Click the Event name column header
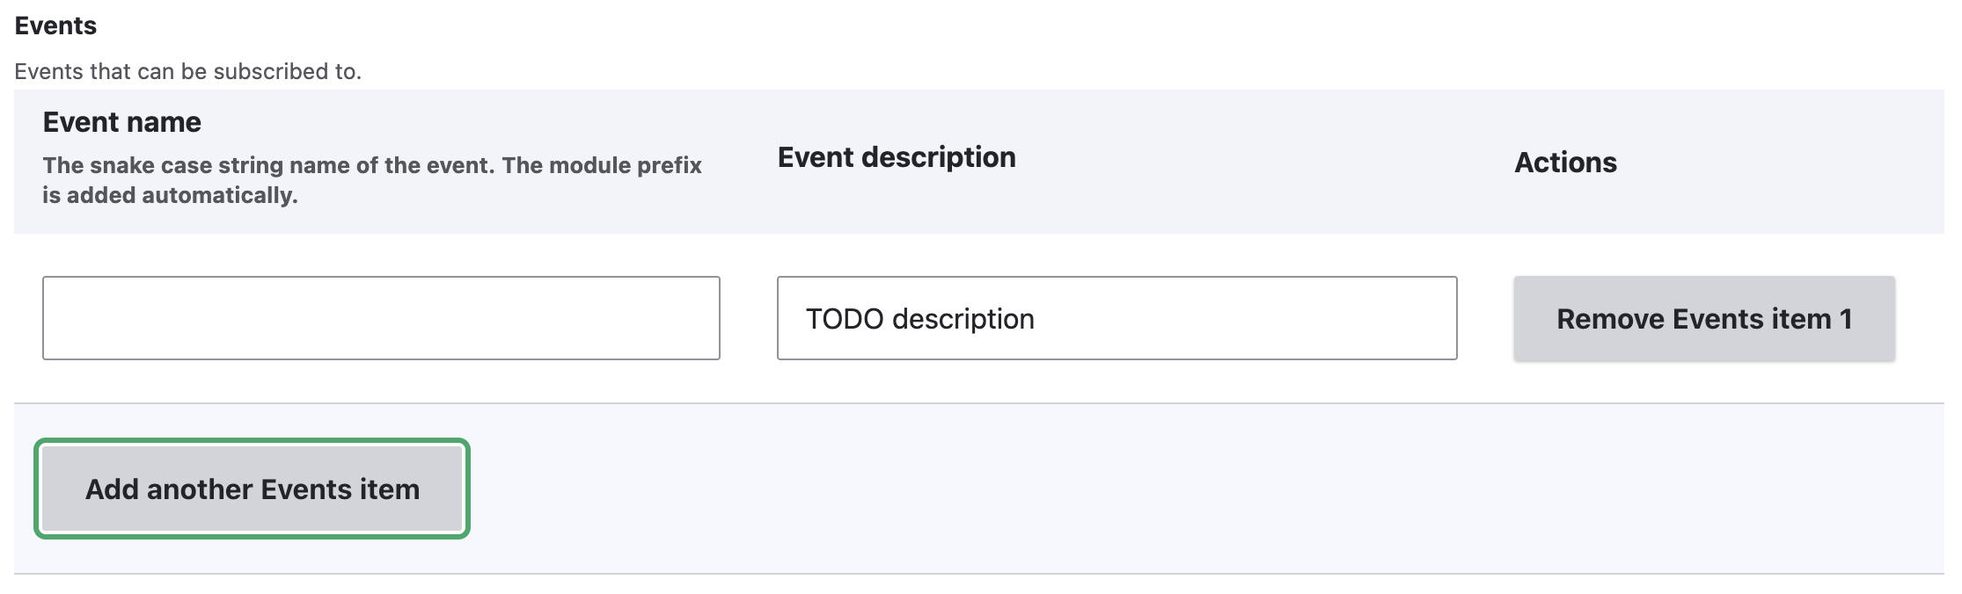This screenshot has height=594, width=1962. pos(121,122)
